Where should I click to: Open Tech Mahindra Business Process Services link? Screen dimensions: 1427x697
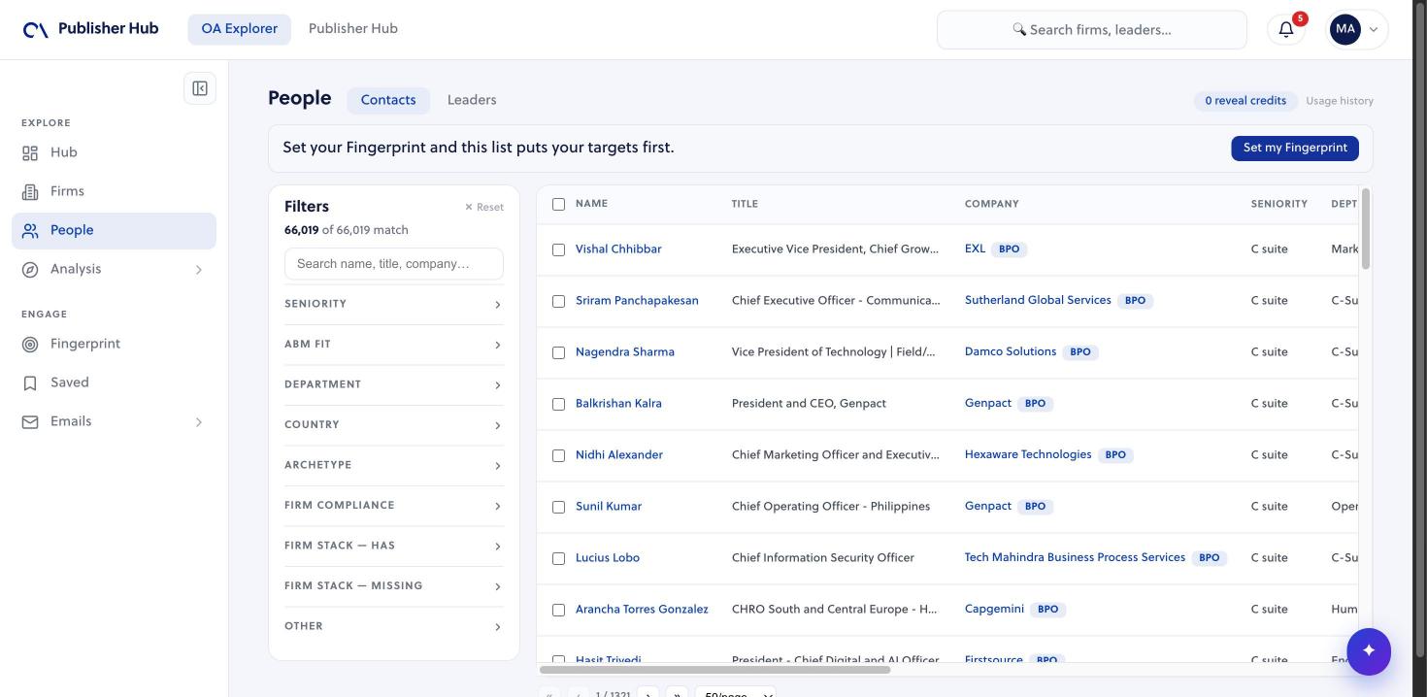pyautogui.click(x=1075, y=557)
